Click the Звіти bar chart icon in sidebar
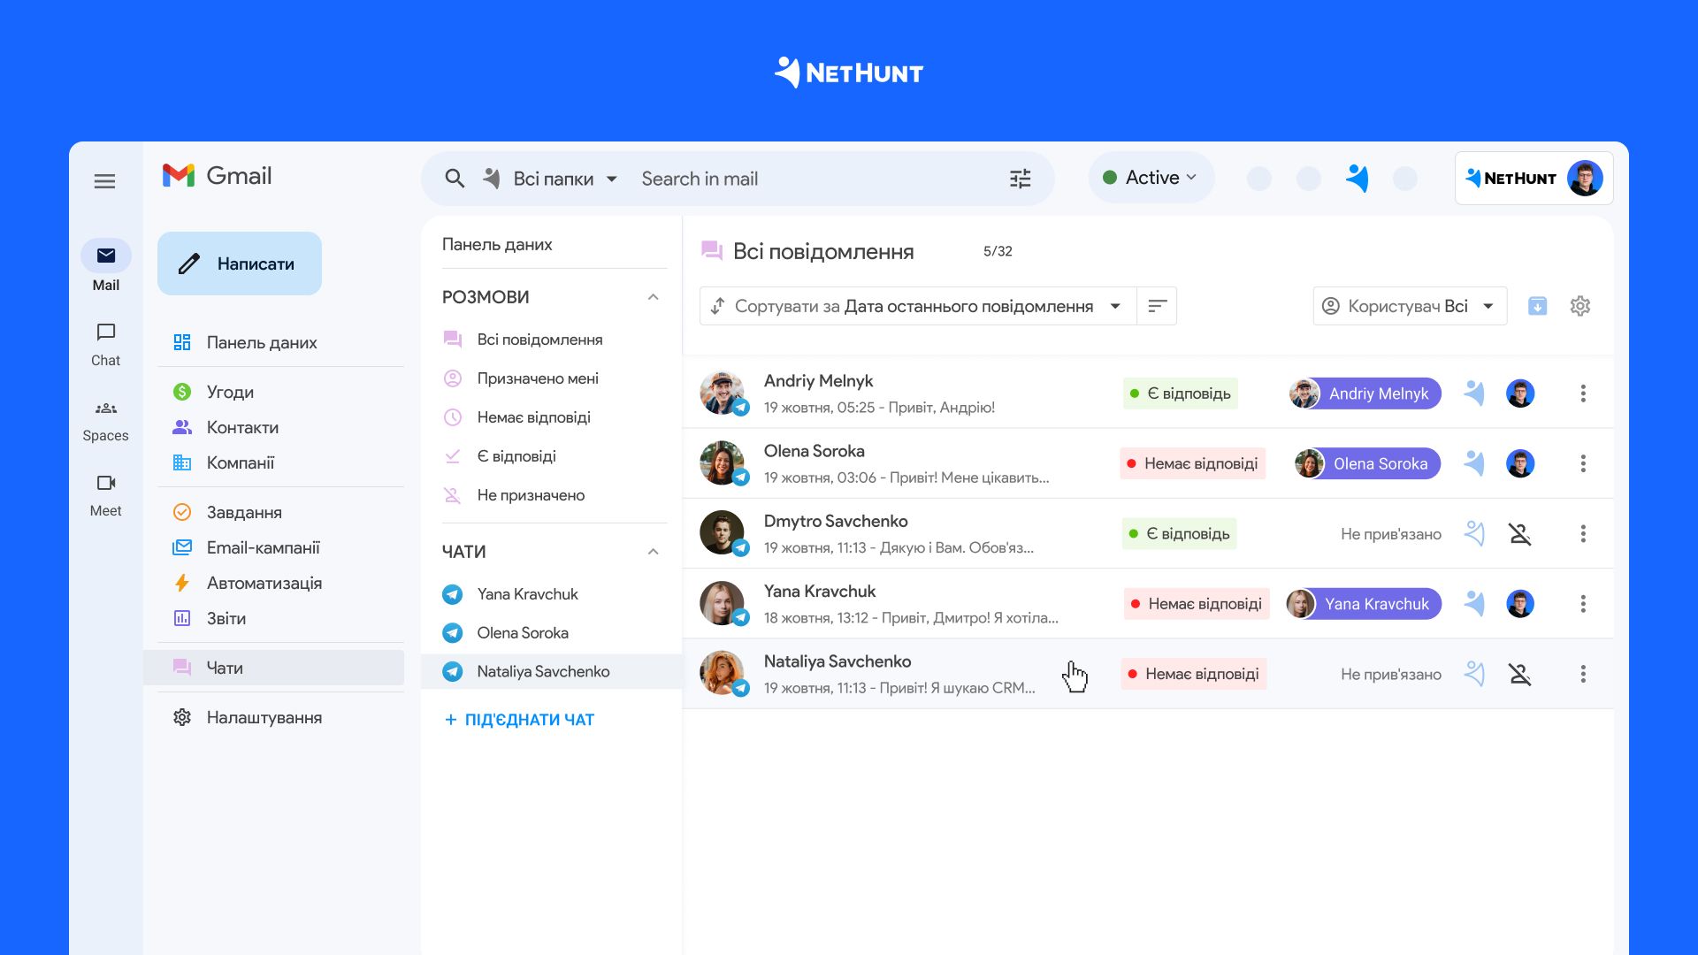 [x=182, y=618]
